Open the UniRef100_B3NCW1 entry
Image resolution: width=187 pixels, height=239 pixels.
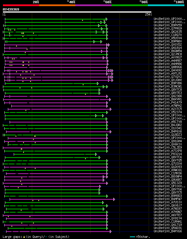(168, 86)
